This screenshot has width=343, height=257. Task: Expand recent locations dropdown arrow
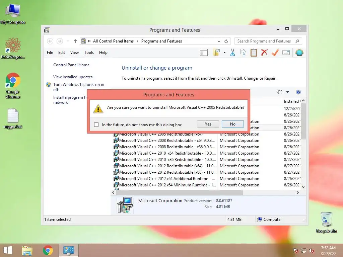68,41
